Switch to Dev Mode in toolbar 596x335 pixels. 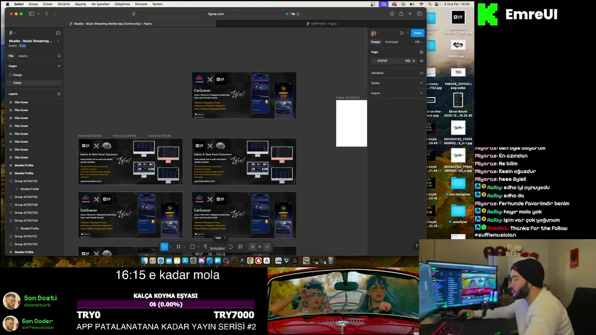[267, 247]
